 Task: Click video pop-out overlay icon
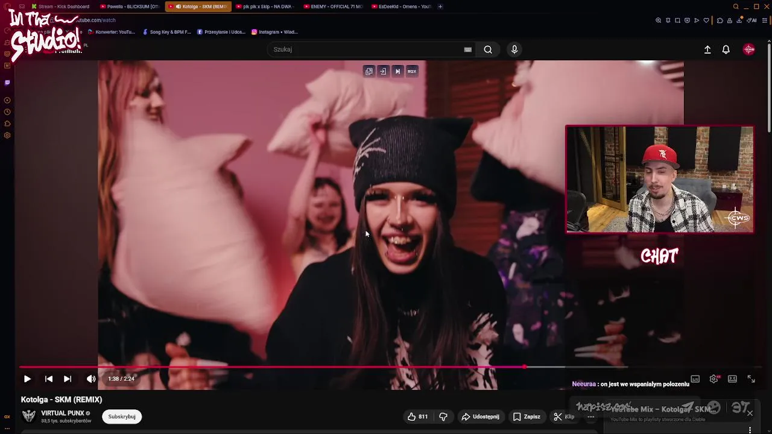click(369, 71)
